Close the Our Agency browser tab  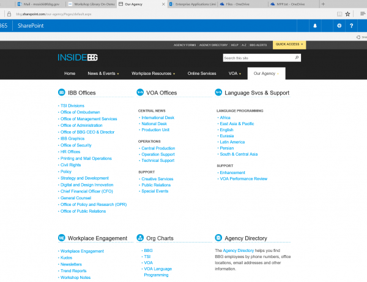pyautogui.click(x=163, y=4)
